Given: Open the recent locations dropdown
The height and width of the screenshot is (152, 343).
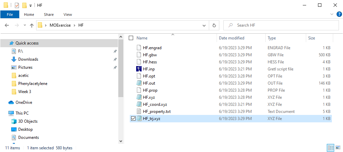Looking at the screenshot, I should pos(25,25).
